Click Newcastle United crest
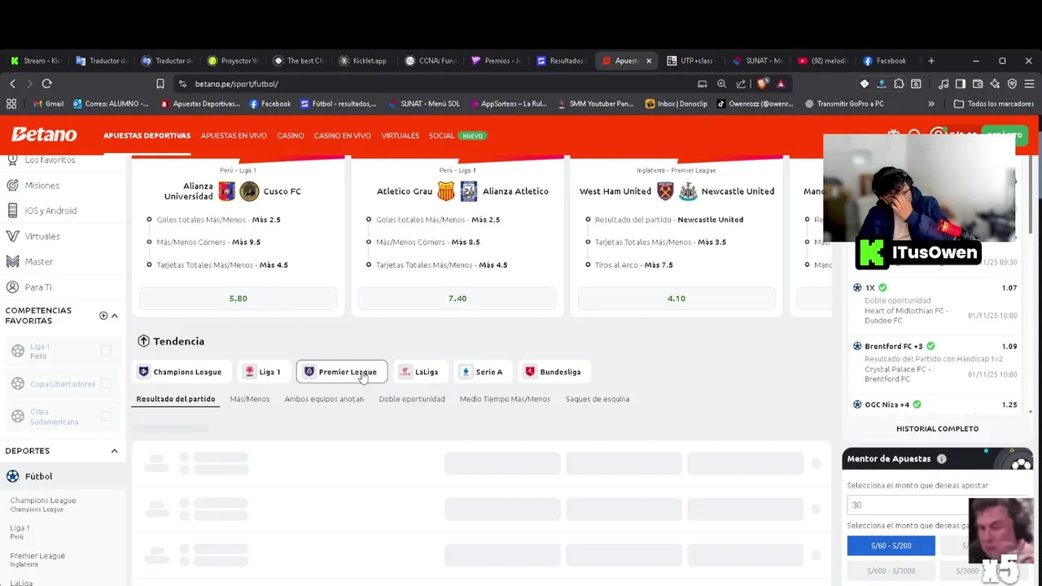This screenshot has width=1042, height=586. (688, 191)
